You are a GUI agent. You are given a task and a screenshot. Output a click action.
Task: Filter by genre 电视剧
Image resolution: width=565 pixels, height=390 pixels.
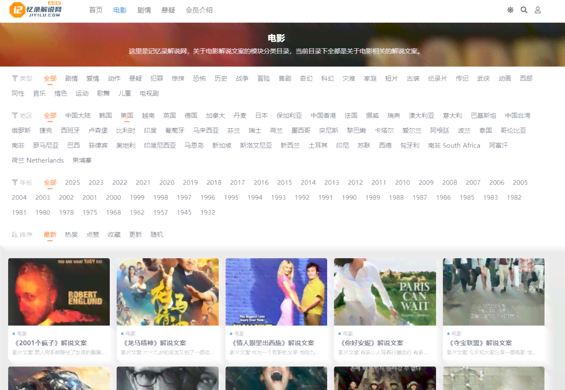click(149, 93)
